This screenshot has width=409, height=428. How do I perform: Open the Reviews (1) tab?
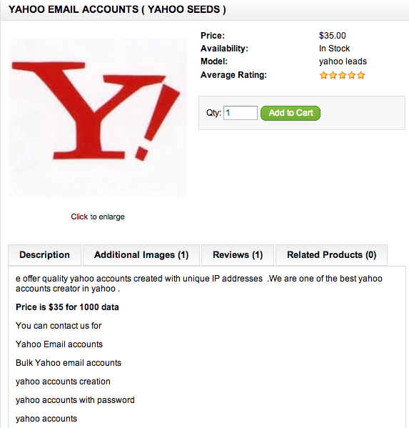coord(238,255)
